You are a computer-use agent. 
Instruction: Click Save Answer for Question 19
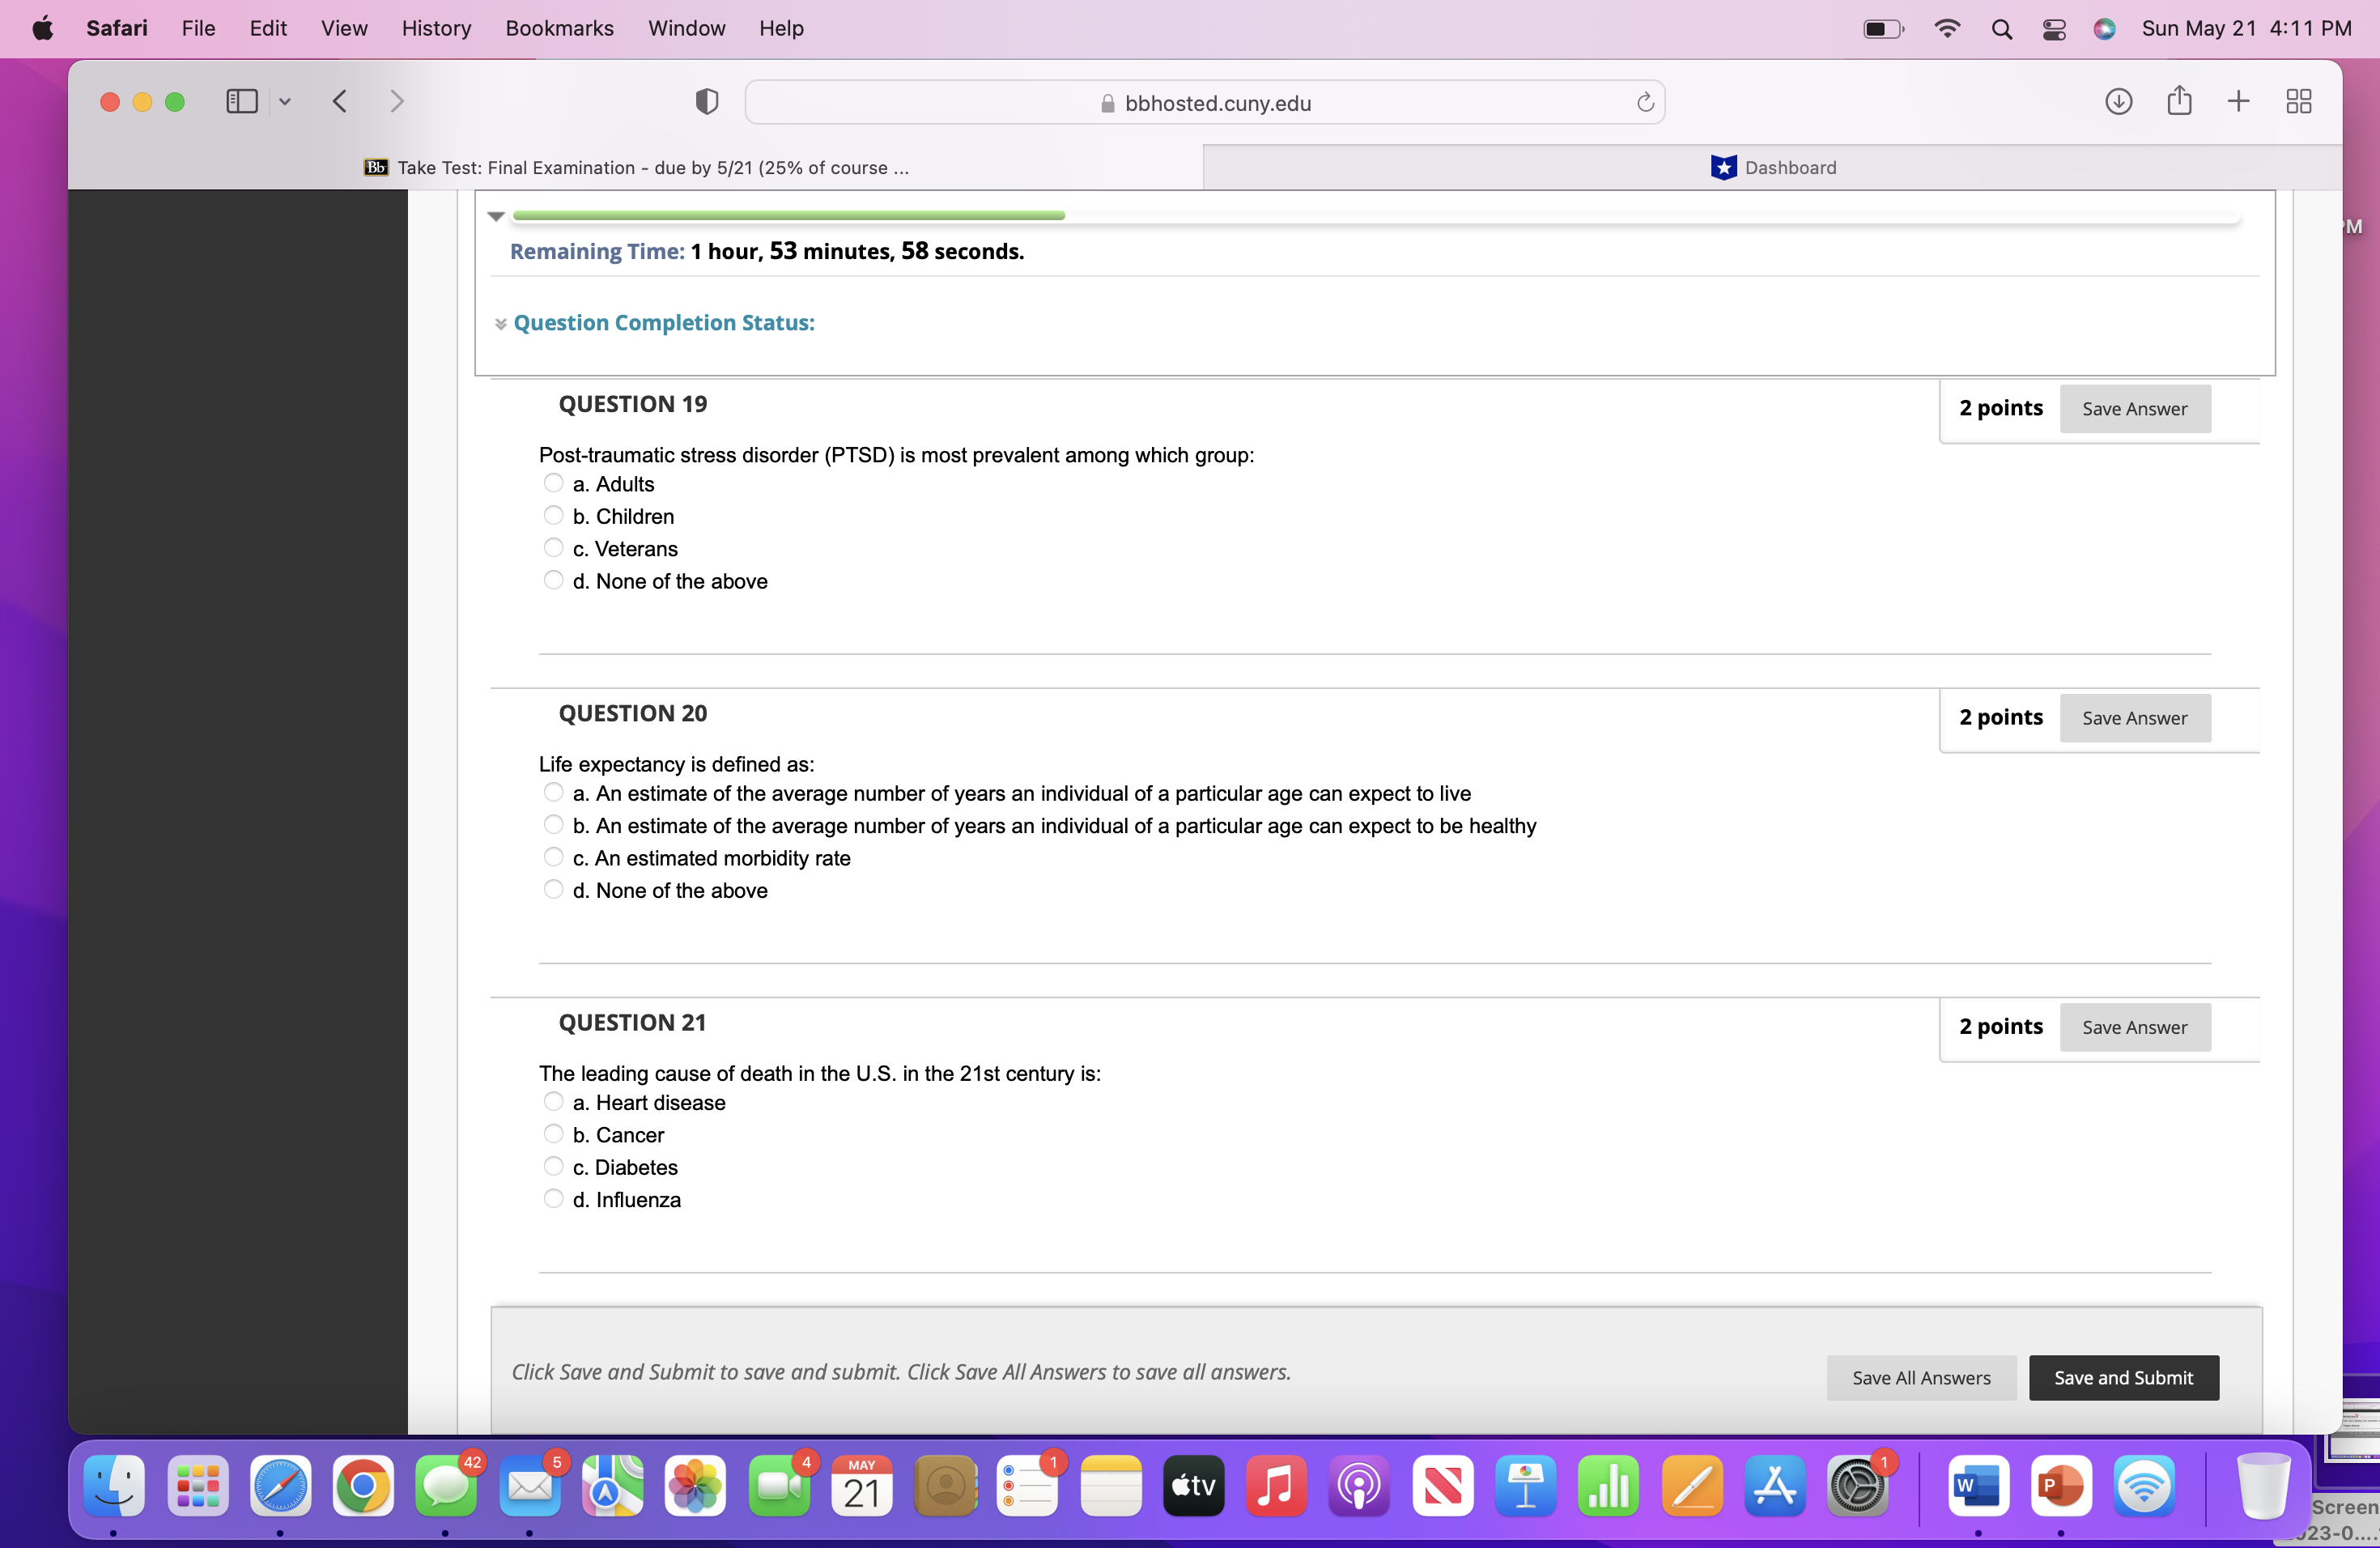pos(2135,408)
